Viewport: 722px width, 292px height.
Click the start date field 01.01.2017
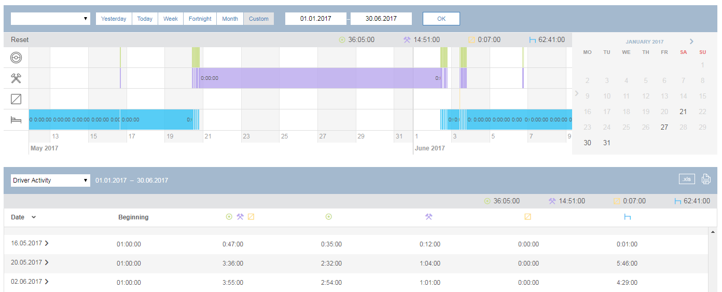tap(316, 19)
